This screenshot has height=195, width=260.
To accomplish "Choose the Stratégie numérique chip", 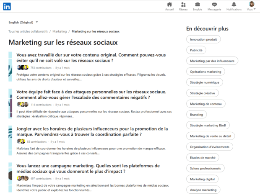I will pyautogui.click(x=205, y=82).
